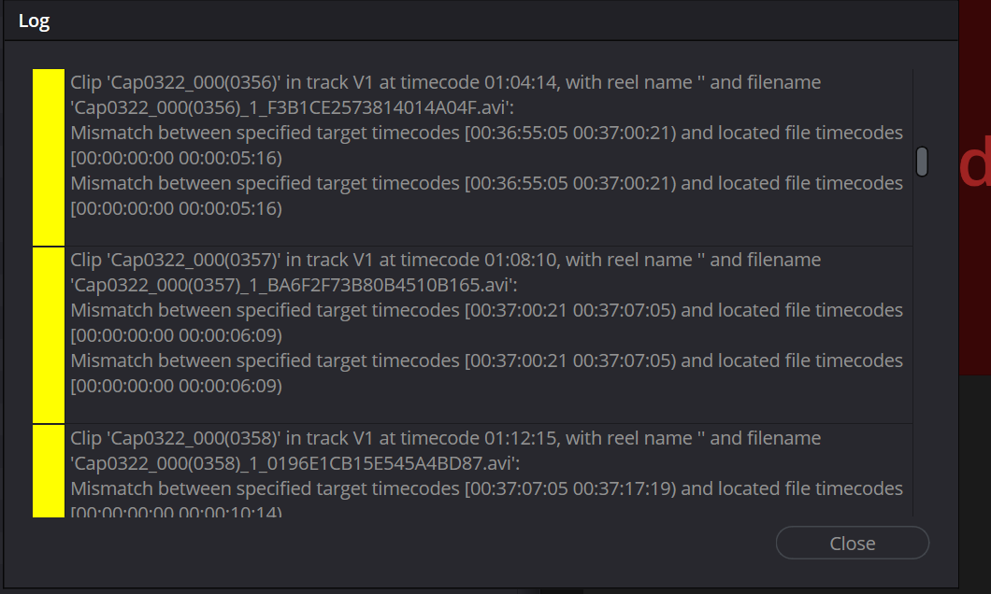This screenshot has height=594, width=991.
Task: Select yellow warning marker for clip Cap0322_000(0358)
Action: click(x=49, y=471)
